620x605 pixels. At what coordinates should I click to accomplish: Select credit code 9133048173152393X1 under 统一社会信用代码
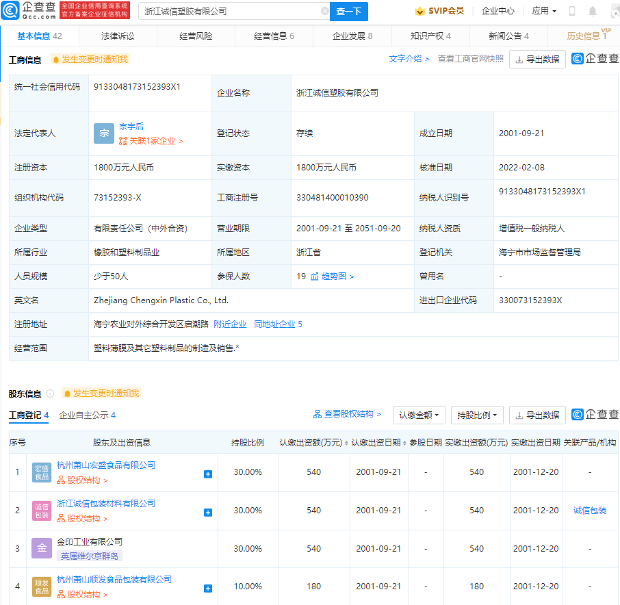pyautogui.click(x=137, y=87)
